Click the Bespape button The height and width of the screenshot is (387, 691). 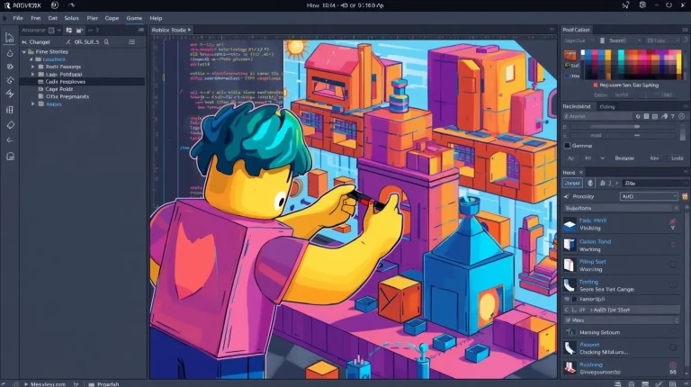coord(624,158)
